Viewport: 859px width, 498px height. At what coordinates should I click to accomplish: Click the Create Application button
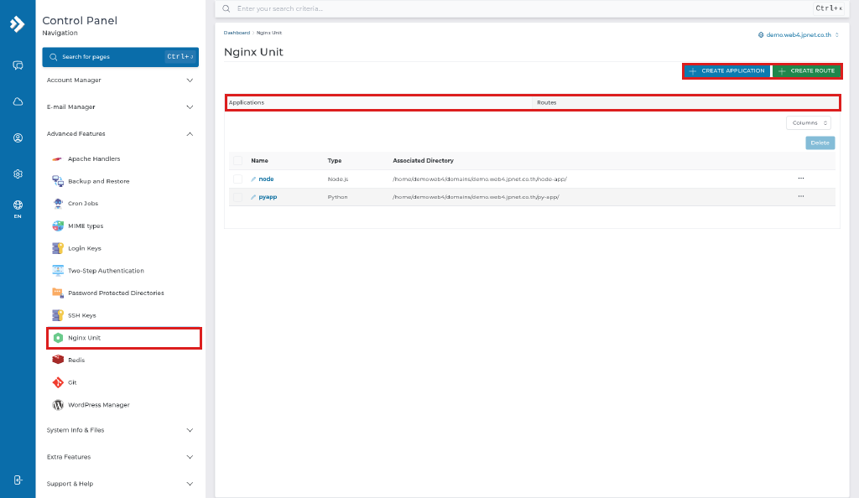pos(727,71)
